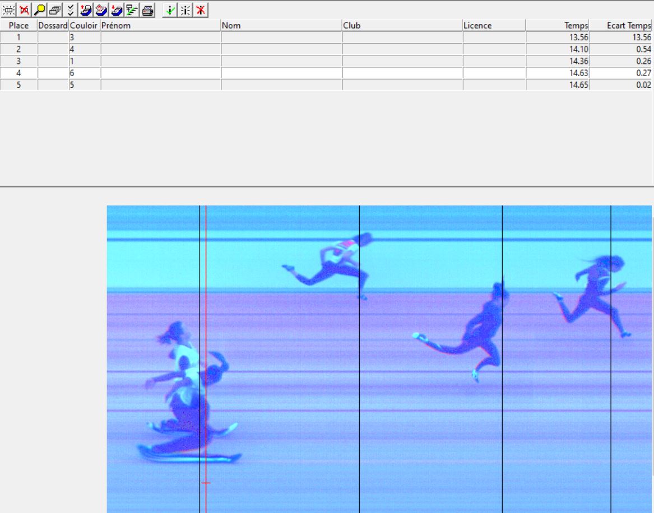This screenshot has height=513, width=654.
Task: Click third black marker at leaning runner
Action: click(x=502, y=358)
